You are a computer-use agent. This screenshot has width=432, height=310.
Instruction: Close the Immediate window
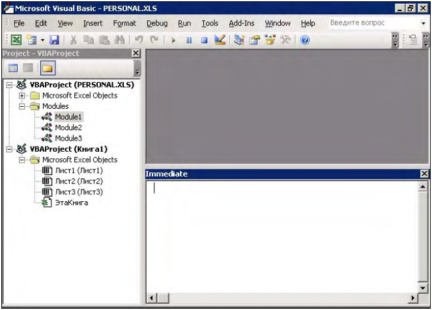click(x=424, y=174)
